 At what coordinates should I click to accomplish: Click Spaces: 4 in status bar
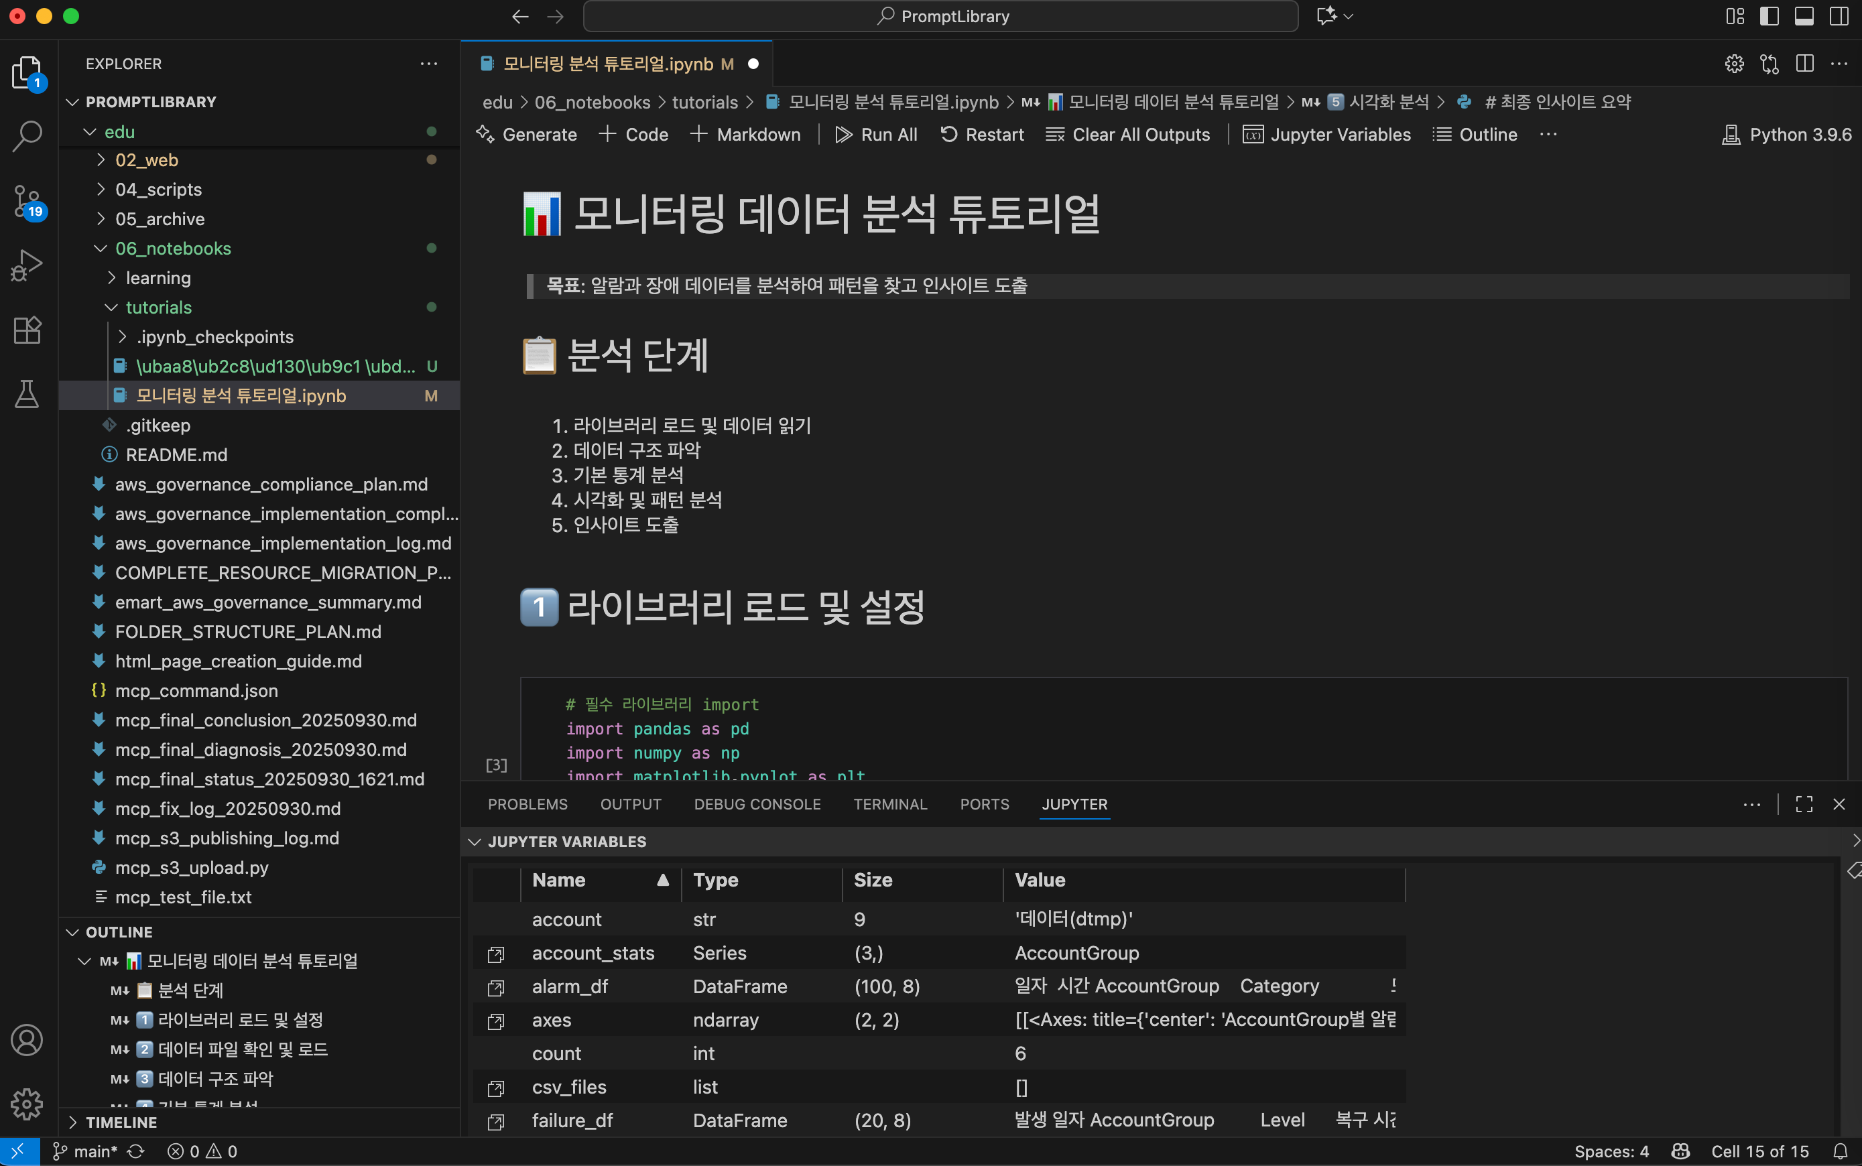pyautogui.click(x=1611, y=1151)
